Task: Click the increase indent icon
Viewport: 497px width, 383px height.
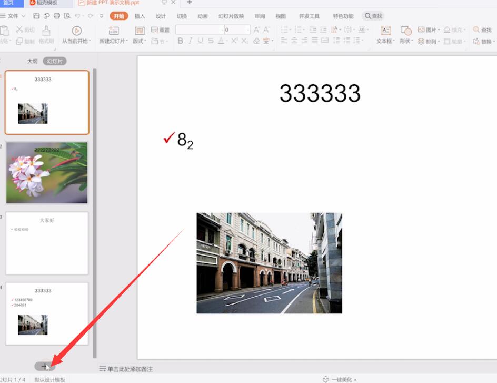Action: (323, 30)
